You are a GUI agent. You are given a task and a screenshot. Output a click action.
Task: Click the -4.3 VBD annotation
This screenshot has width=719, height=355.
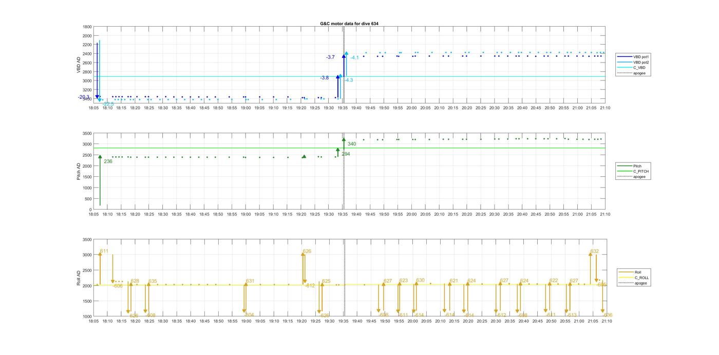pyautogui.click(x=348, y=80)
